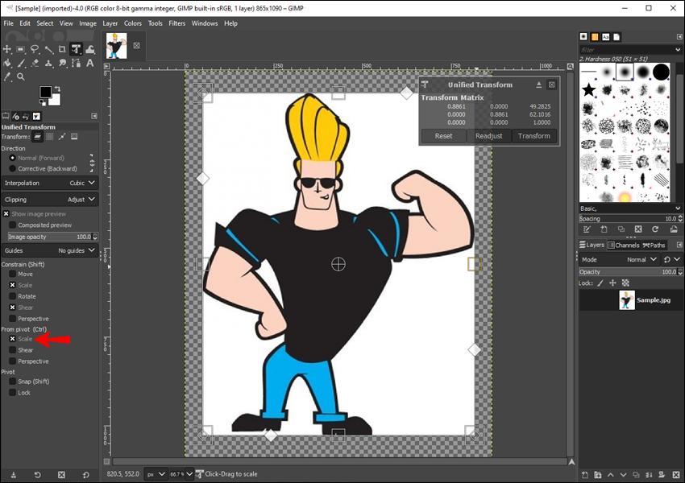
Task: Select the Unified Transform tool icon
Action: click(x=76, y=49)
